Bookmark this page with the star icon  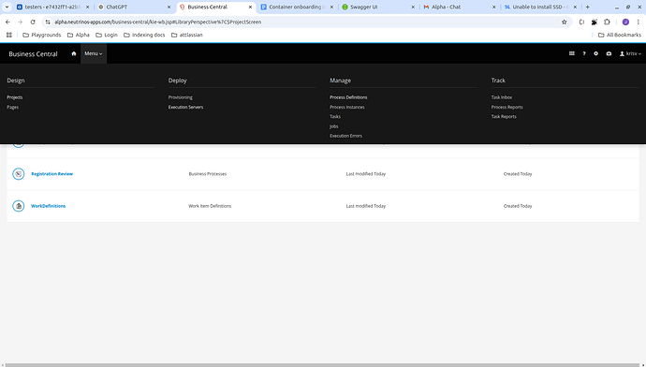tap(564, 22)
